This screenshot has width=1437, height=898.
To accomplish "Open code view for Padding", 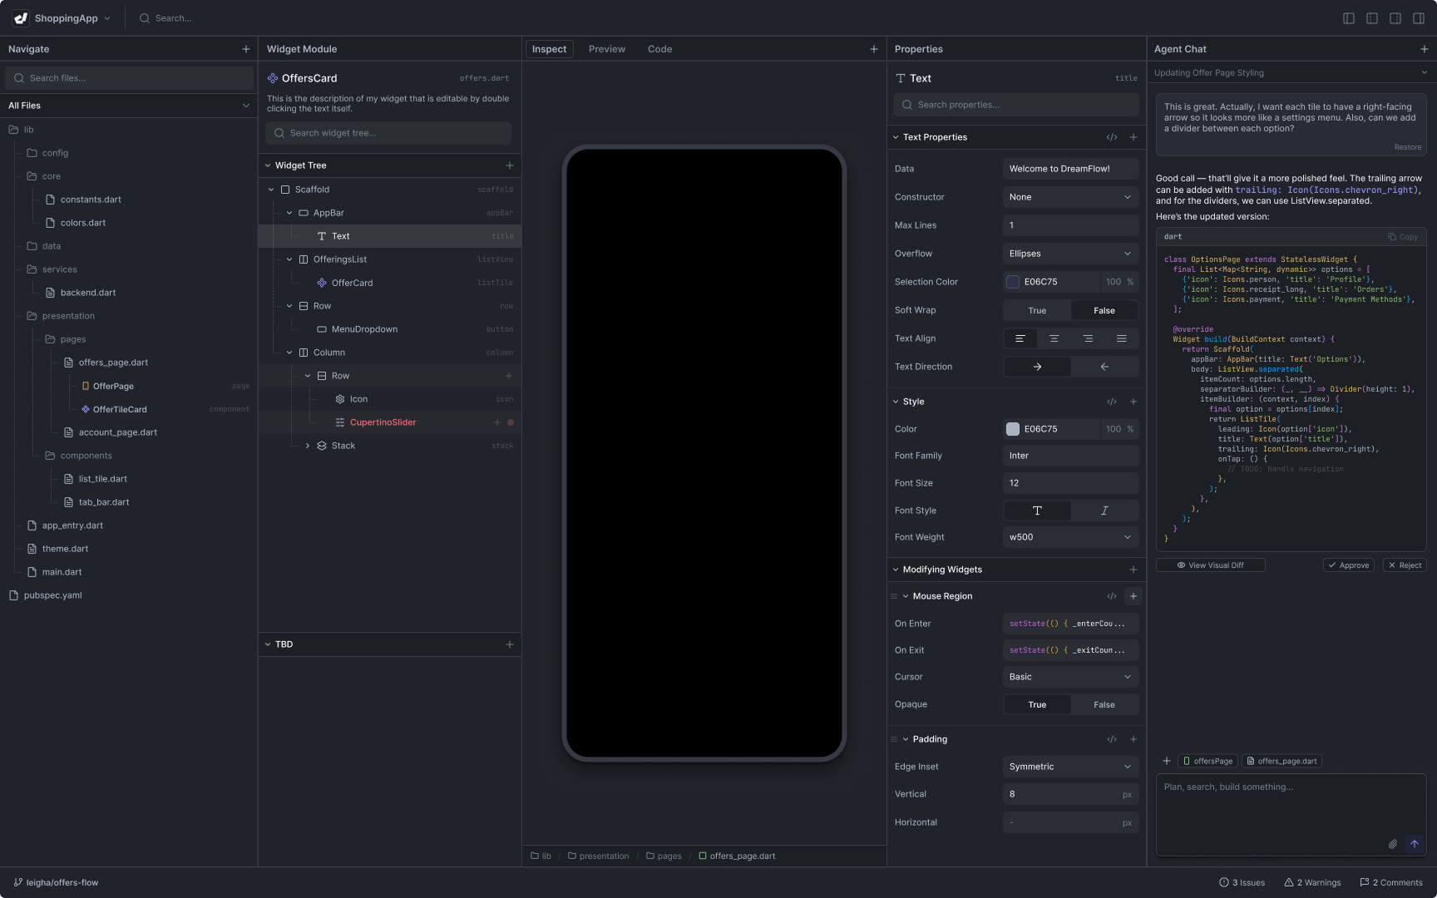I will pyautogui.click(x=1112, y=739).
